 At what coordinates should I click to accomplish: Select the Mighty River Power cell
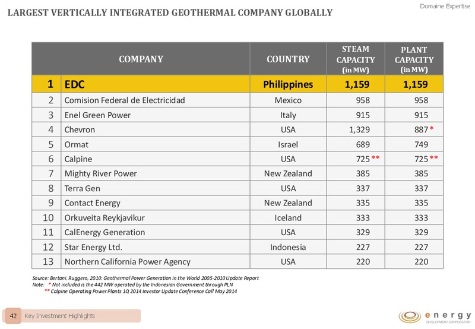click(156, 173)
